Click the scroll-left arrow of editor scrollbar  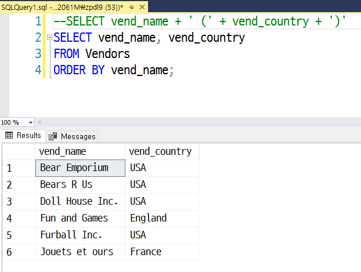(39, 122)
